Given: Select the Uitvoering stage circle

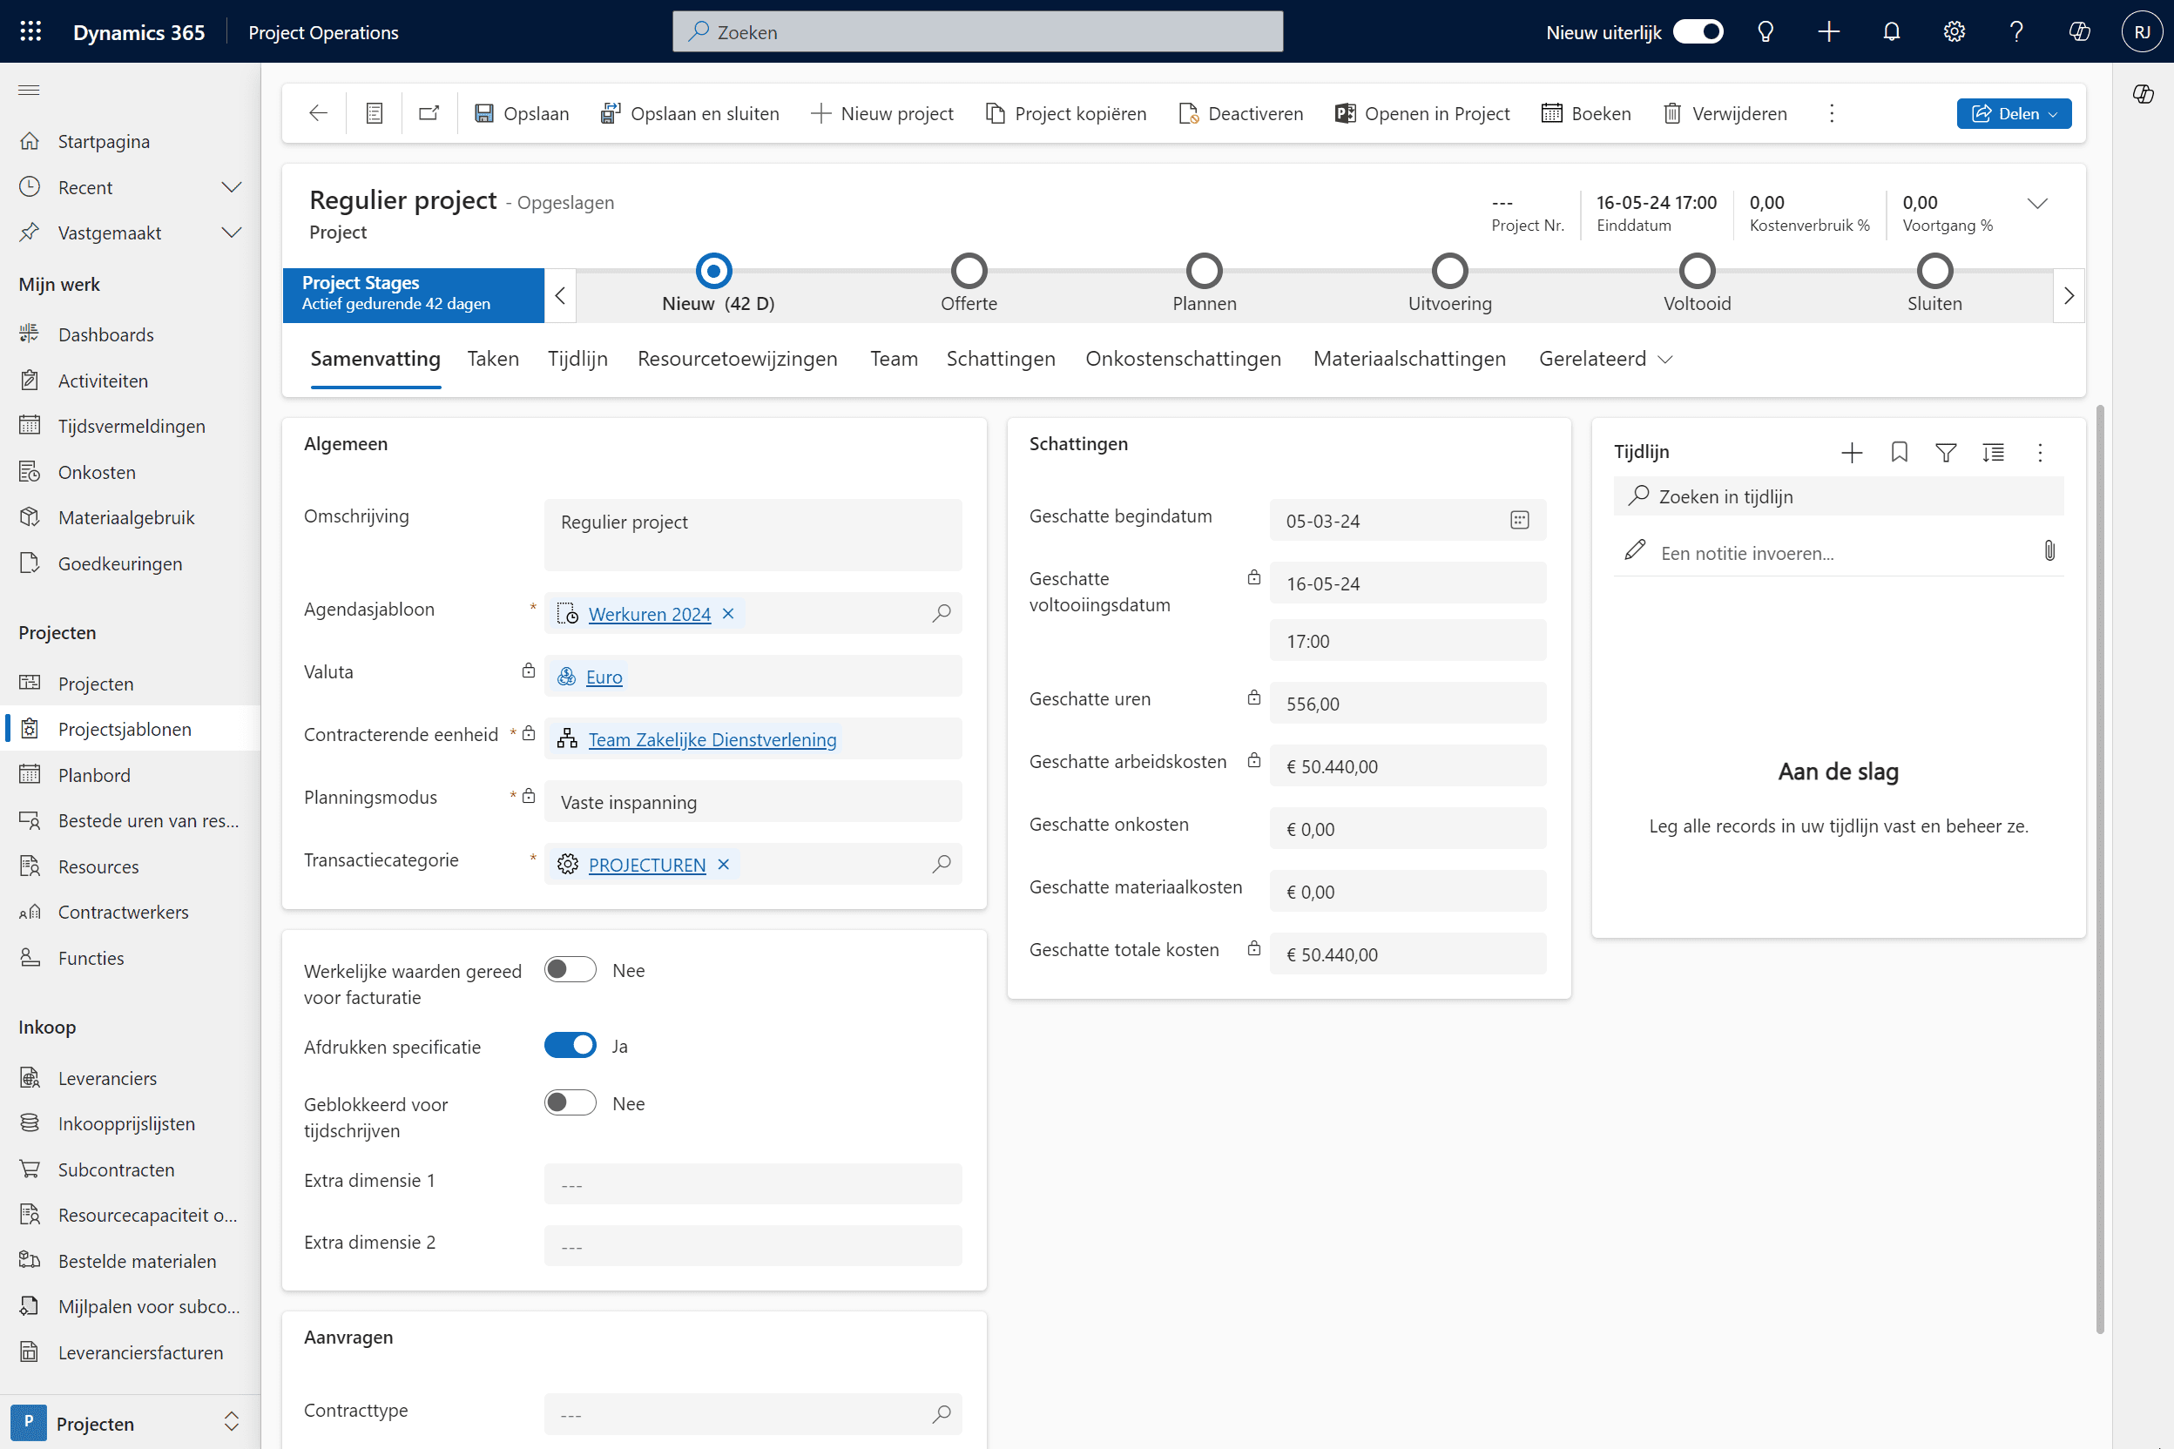Looking at the screenshot, I should 1449,271.
